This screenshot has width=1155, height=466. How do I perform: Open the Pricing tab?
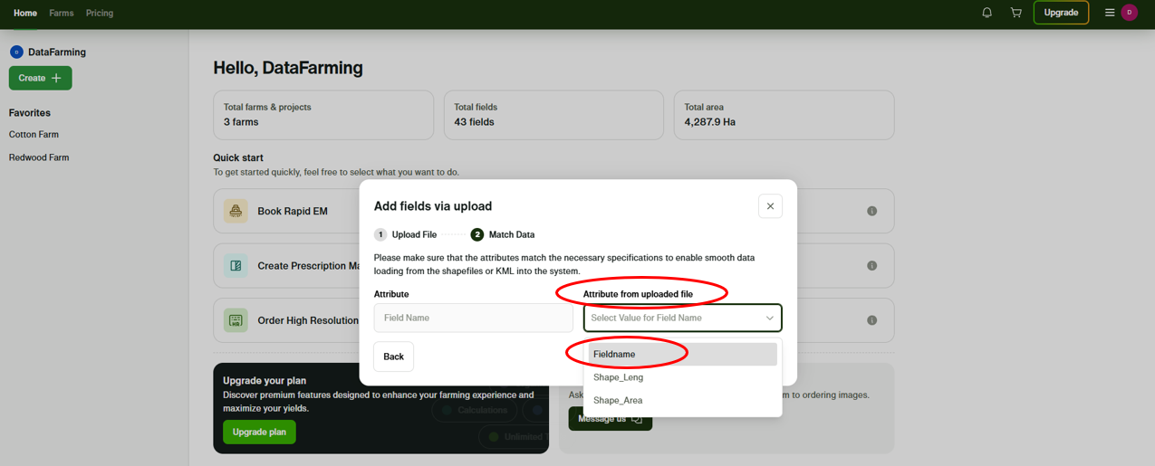100,14
